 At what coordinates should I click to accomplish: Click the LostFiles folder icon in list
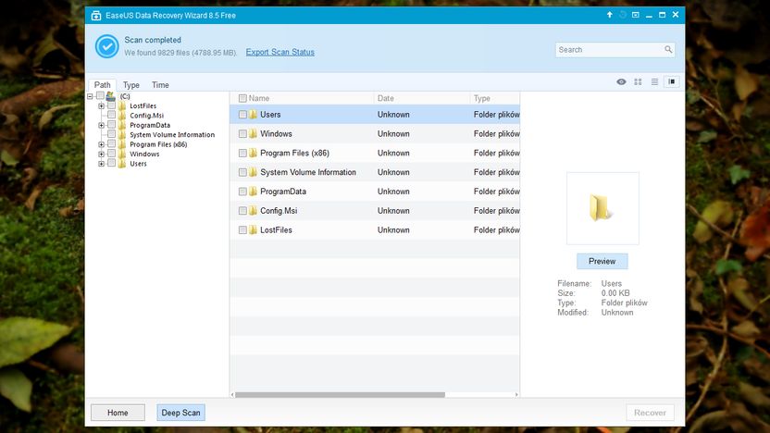click(253, 229)
